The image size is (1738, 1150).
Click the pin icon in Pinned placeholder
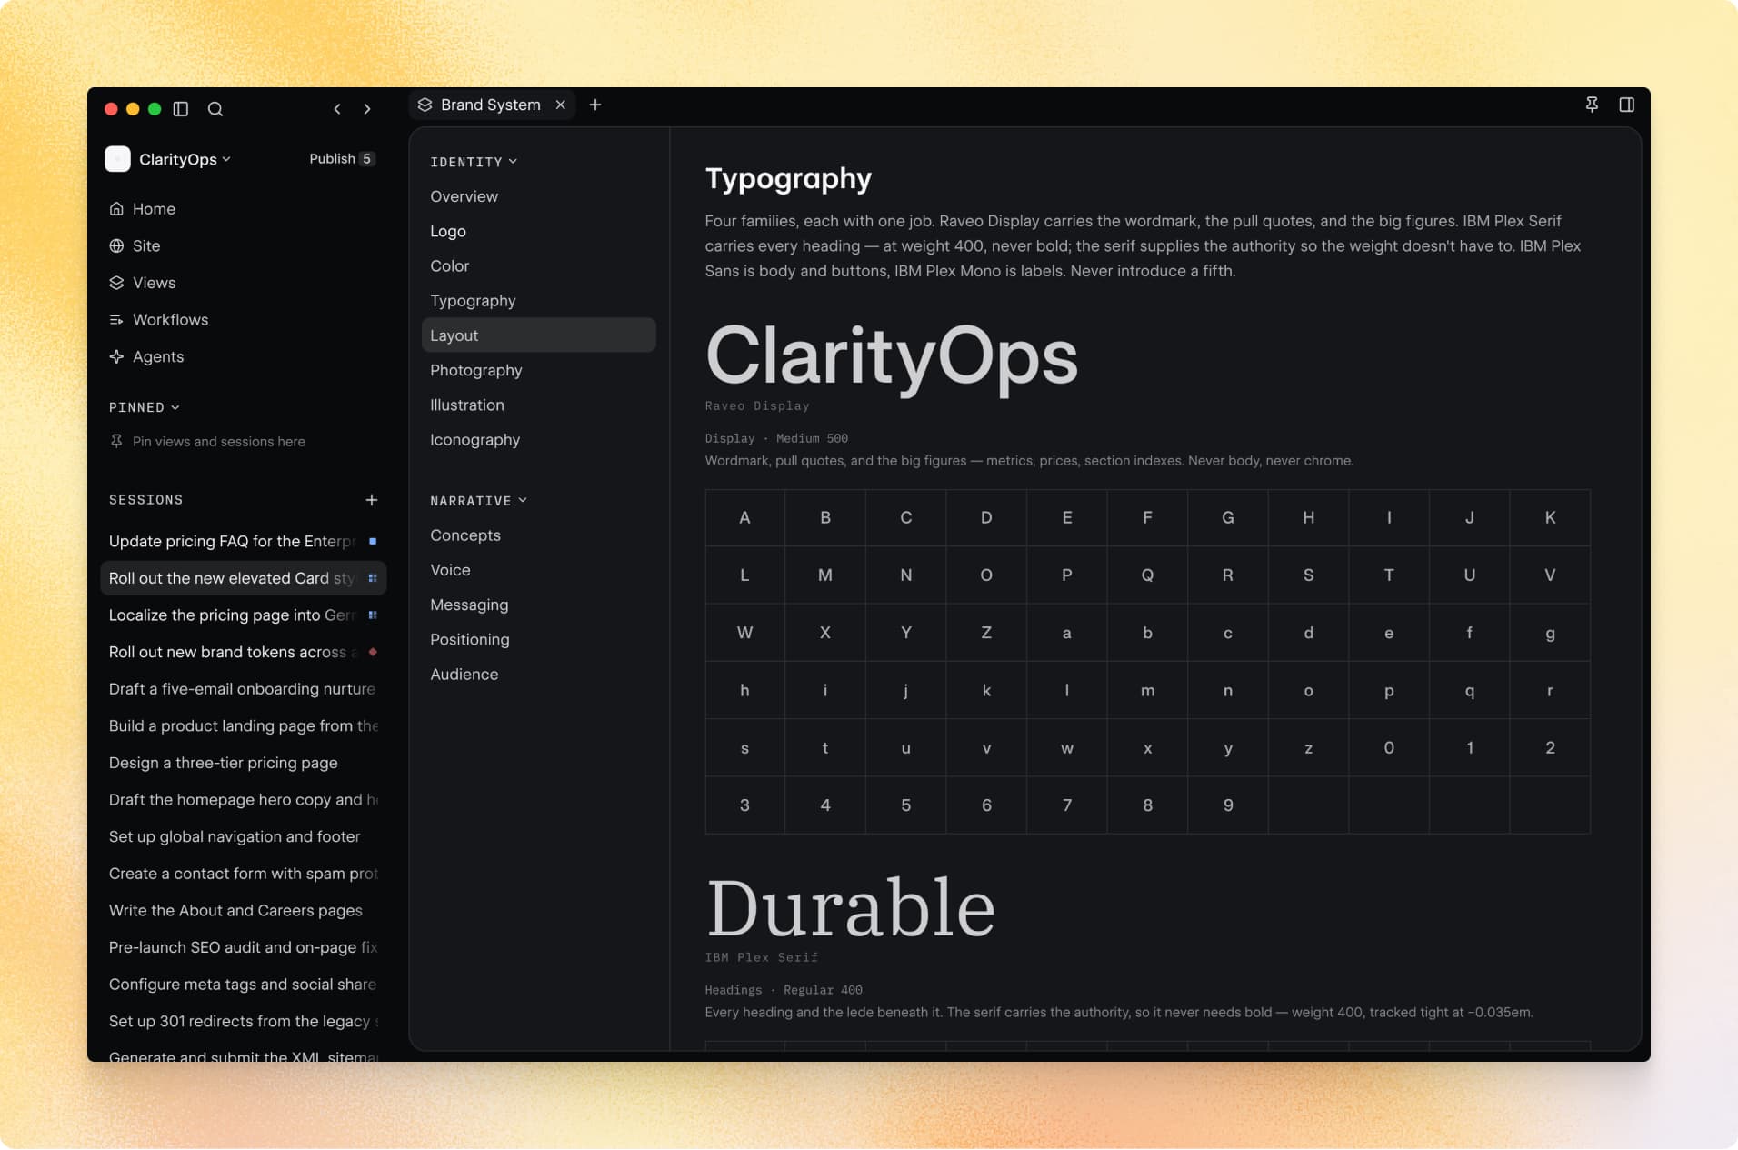[x=116, y=442]
